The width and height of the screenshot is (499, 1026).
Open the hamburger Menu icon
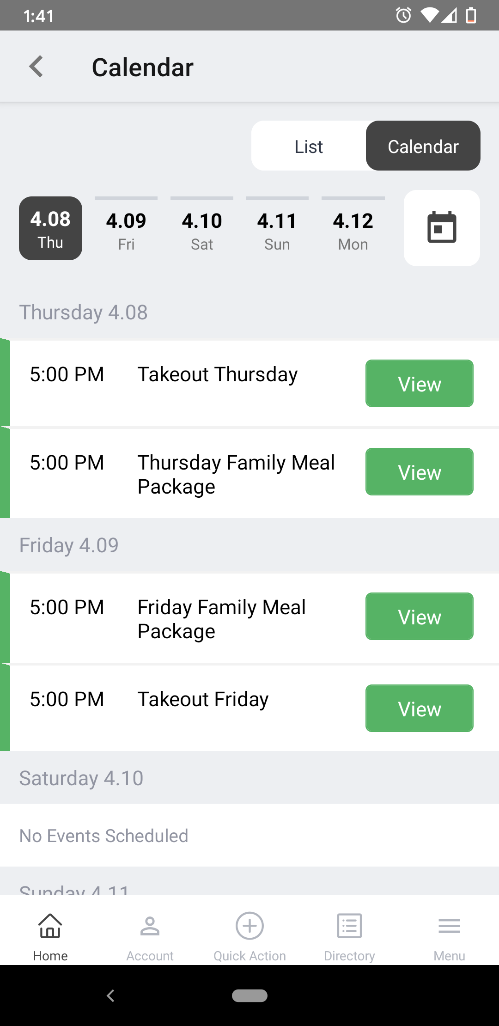point(449,926)
